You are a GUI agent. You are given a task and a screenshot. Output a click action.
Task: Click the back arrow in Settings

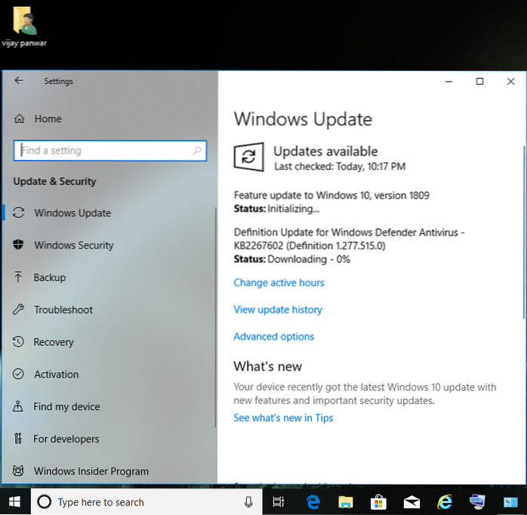[x=19, y=82]
